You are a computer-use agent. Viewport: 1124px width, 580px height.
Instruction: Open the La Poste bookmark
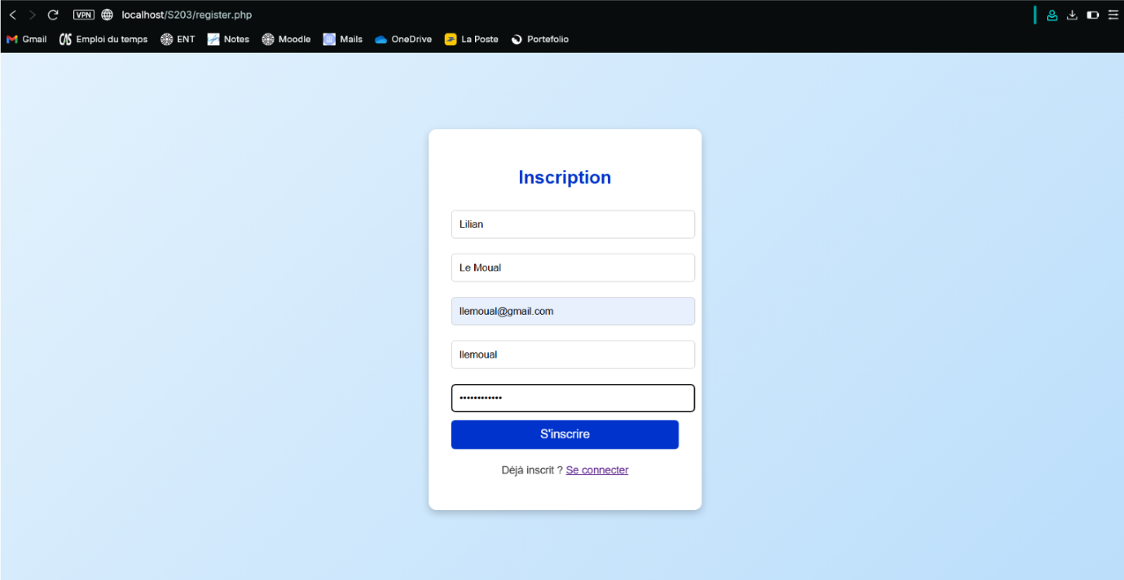pos(471,39)
